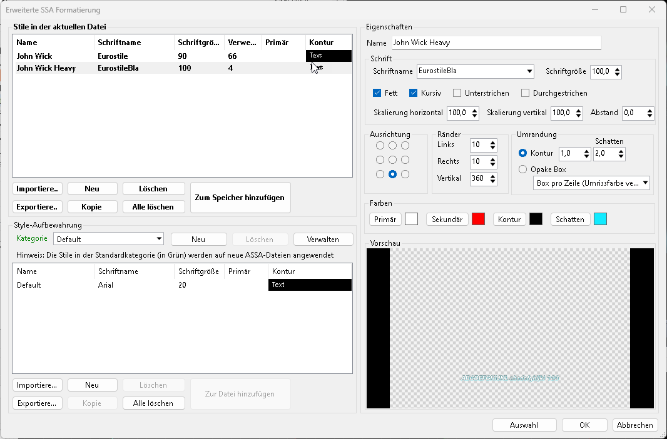Enable the Unterstrichen checkbox
This screenshot has width=667, height=439.
coord(457,93)
